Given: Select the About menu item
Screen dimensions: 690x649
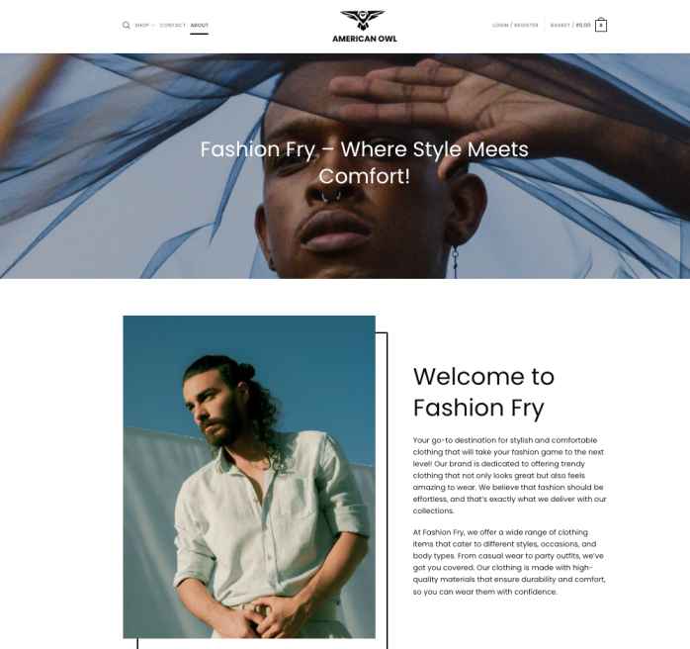Looking at the screenshot, I should pos(200,25).
